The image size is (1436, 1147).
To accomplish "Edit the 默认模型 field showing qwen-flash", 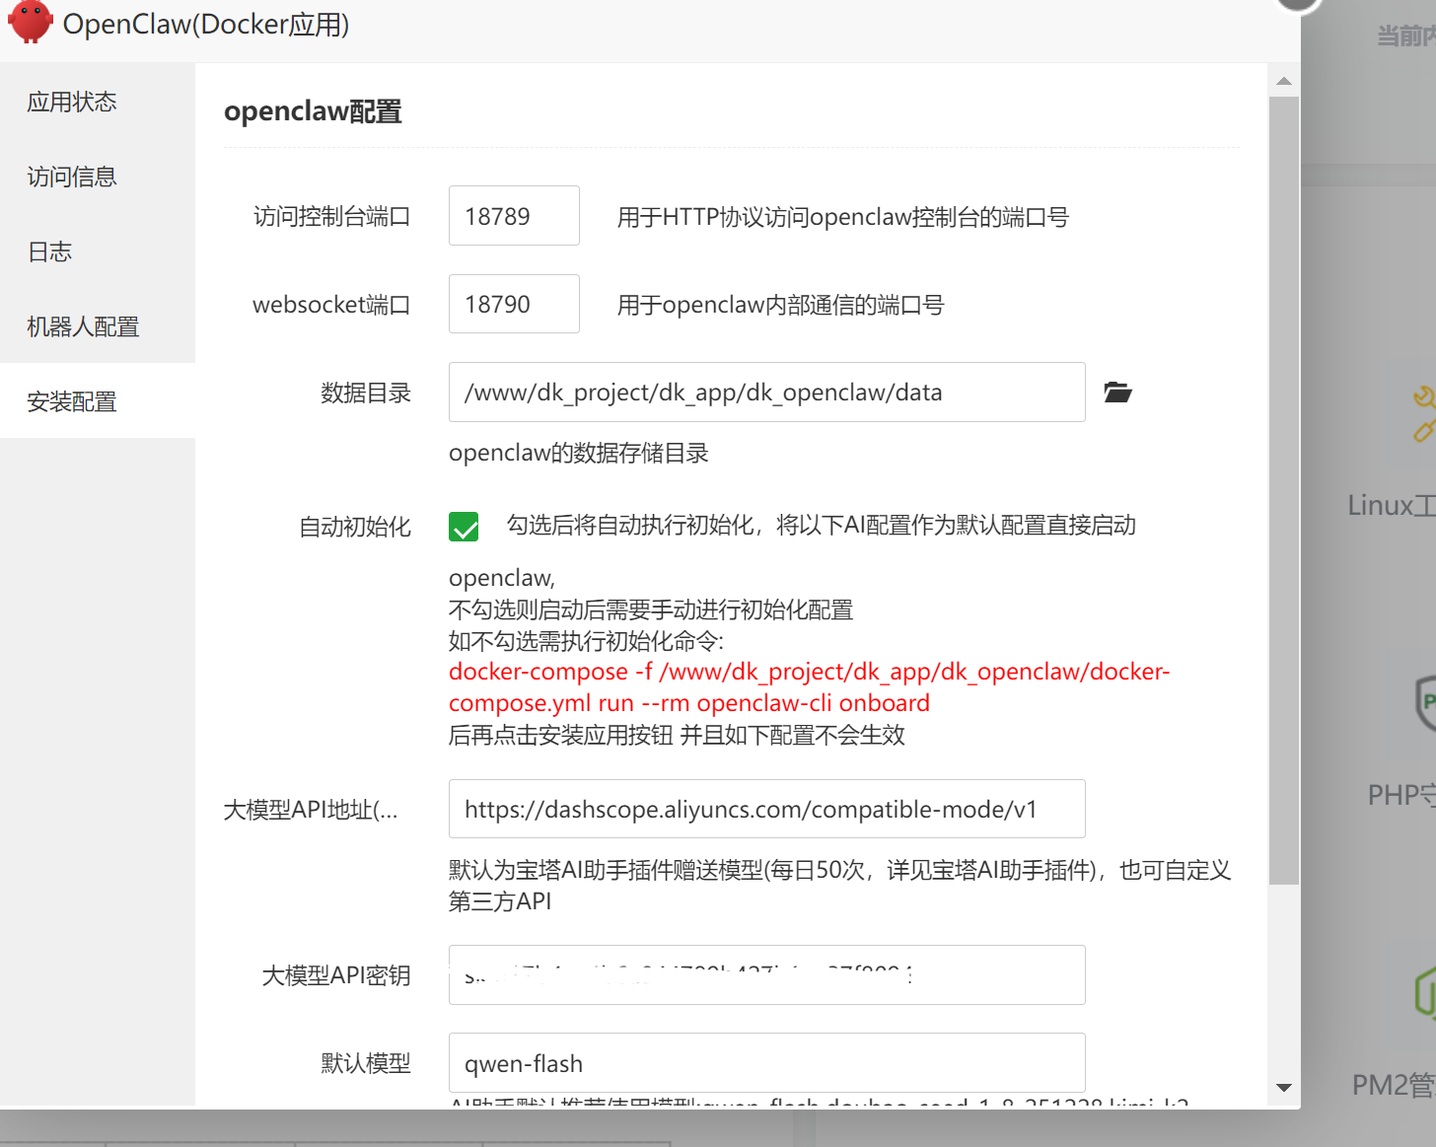I will tap(766, 1062).
